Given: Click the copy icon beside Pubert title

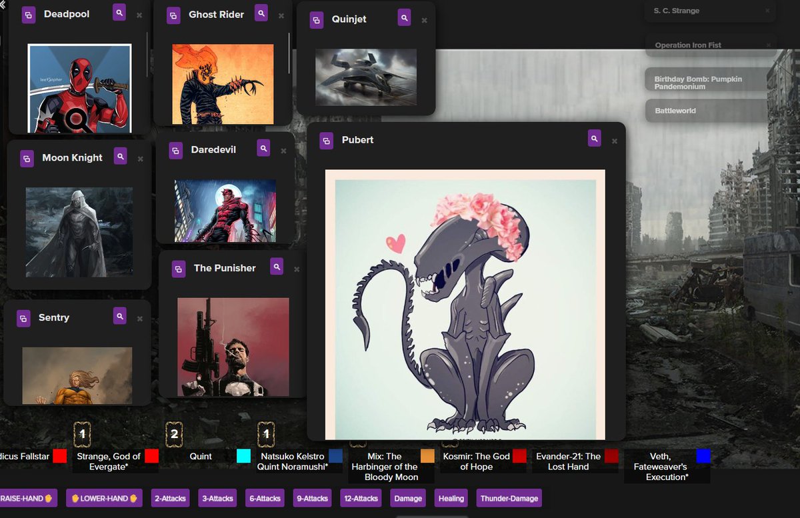Looking at the screenshot, I should coord(326,141).
